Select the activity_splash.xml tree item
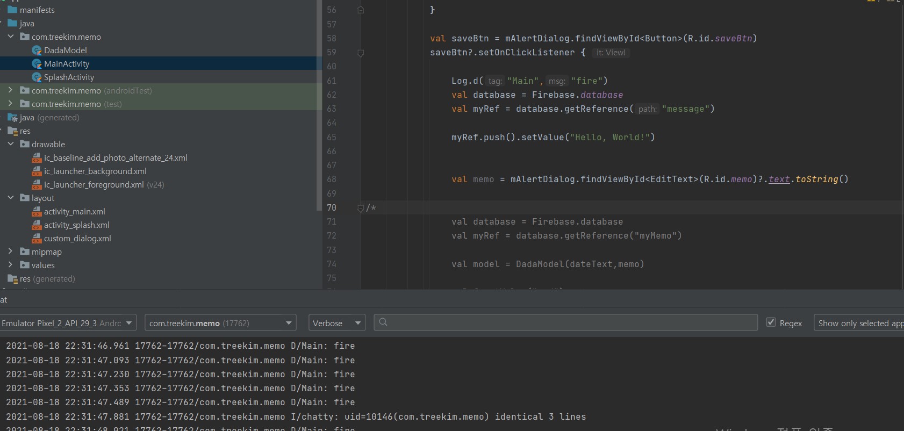Screen dimensions: 904x431 point(76,225)
